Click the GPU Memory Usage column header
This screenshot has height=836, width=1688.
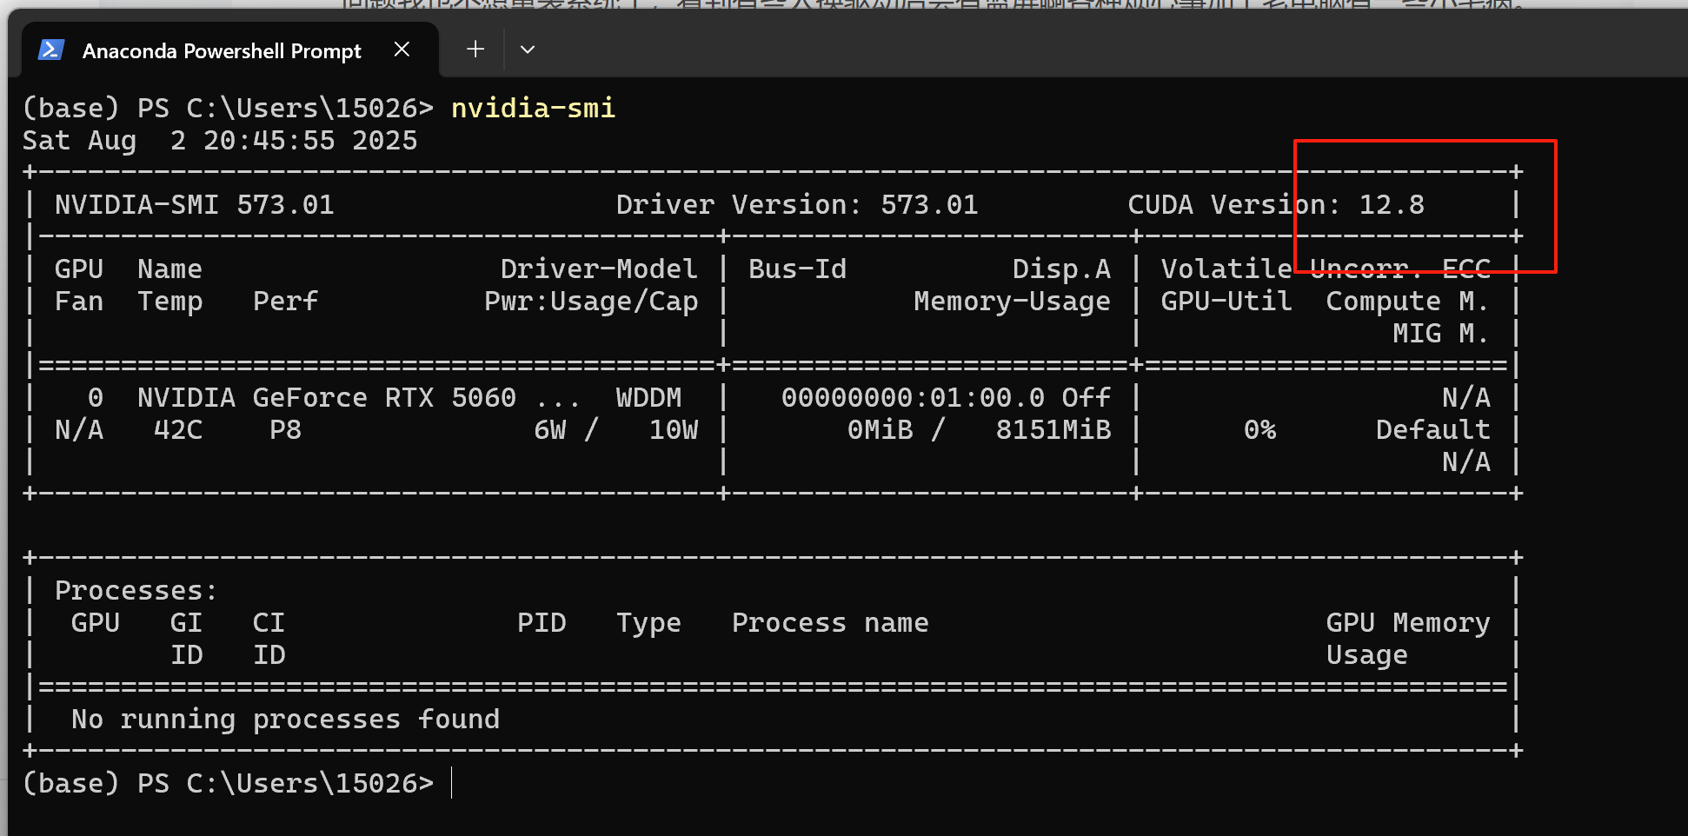[1408, 639]
